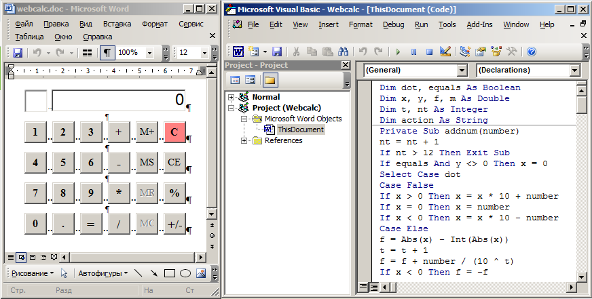Toggle the show paragraph marks button
This screenshot has height=299, width=592.
tap(107, 52)
